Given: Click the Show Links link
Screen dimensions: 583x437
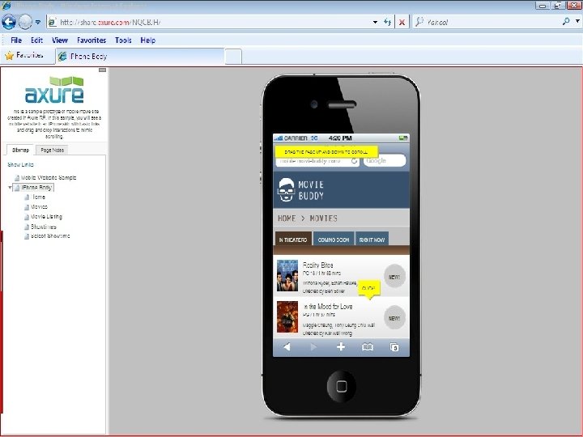Looking at the screenshot, I should point(21,164).
